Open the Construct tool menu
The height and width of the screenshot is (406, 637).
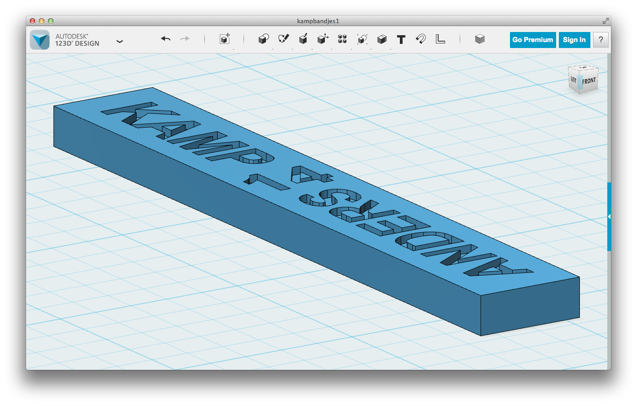coord(303,39)
